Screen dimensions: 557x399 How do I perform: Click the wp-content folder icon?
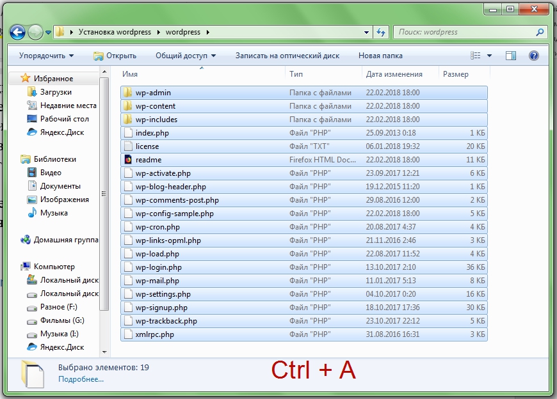click(x=128, y=106)
